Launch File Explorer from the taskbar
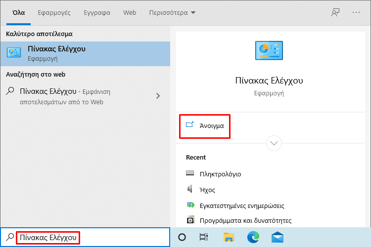The image size is (371, 247). pos(229,237)
